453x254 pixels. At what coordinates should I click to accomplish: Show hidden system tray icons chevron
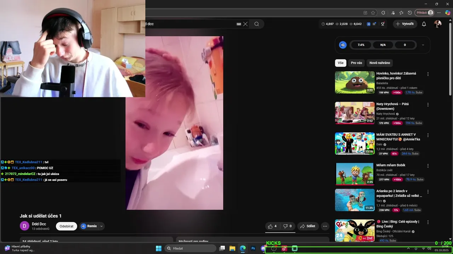[x=408, y=248]
